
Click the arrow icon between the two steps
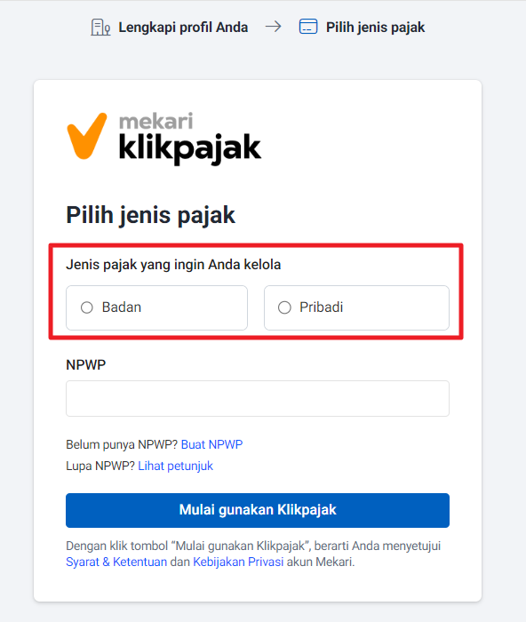tap(274, 27)
